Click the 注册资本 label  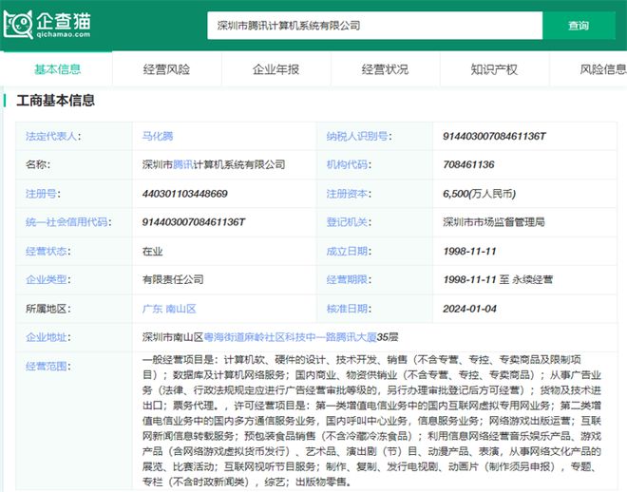coord(349,194)
